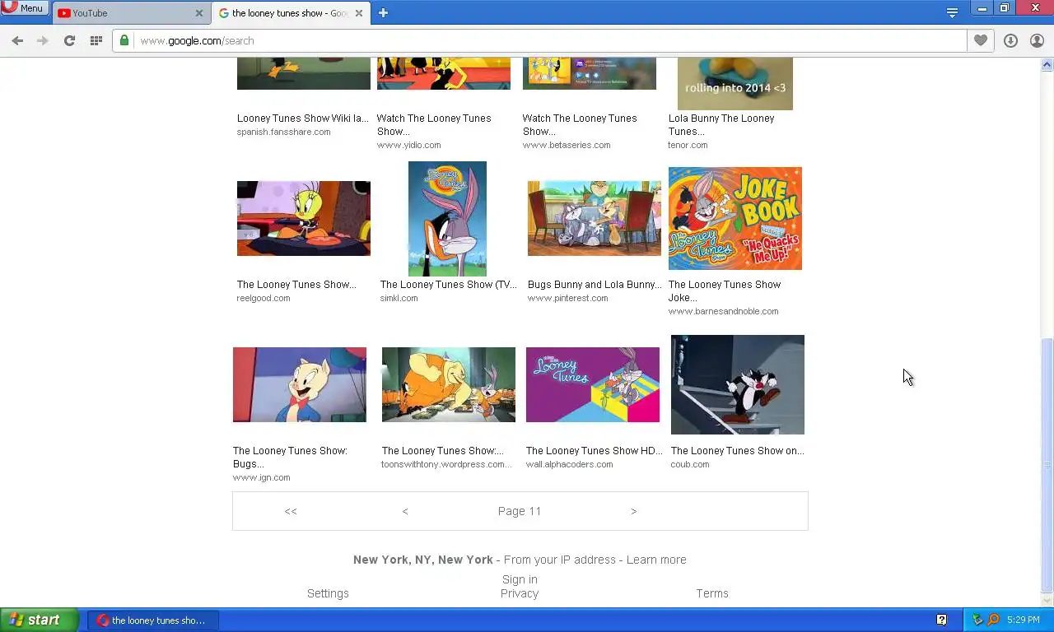Screen dimensions: 1054x632
Task: Click The Looney Tunes Show reelgood title
Action: tap(296, 285)
